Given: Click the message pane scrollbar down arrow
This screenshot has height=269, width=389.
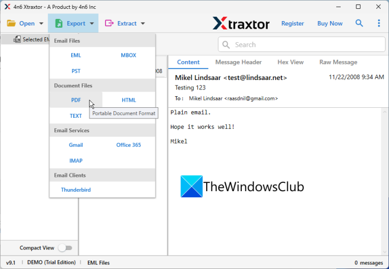Looking at the screenshot, I should (385, 251).
